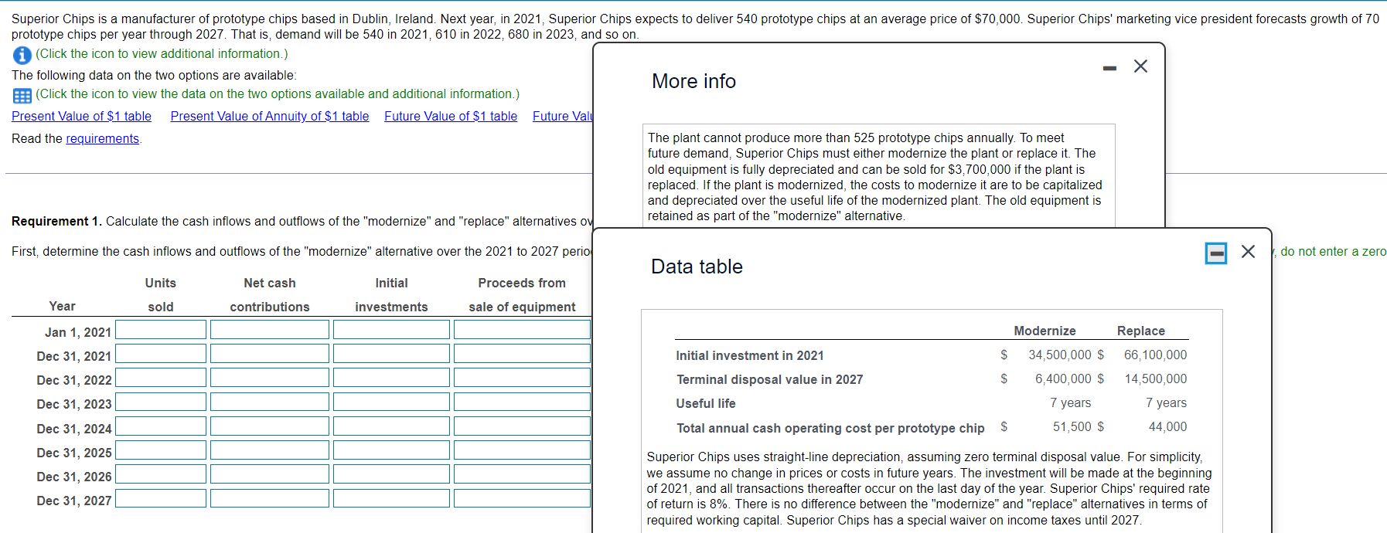Select Replace terminal disposal value 14,500,000
Screen dimensions: 1387x533
point(1155,379)
